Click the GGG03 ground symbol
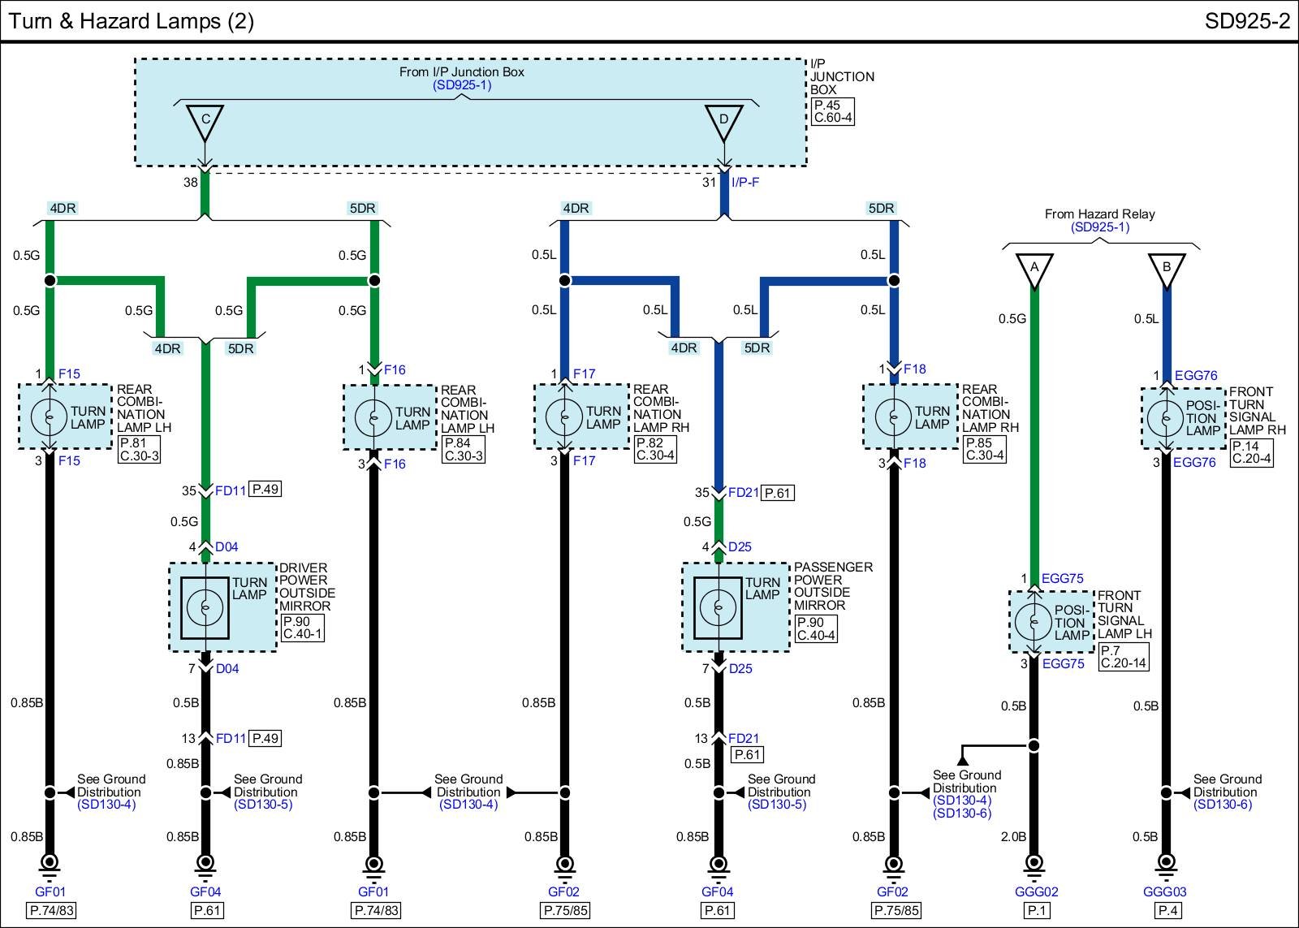This screenshot has width=1299, height=928. click(1166, 864)
